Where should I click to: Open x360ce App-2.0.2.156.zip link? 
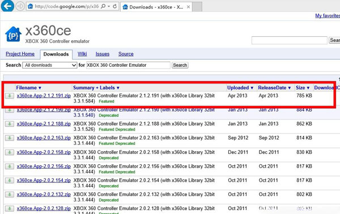(44, 166)
